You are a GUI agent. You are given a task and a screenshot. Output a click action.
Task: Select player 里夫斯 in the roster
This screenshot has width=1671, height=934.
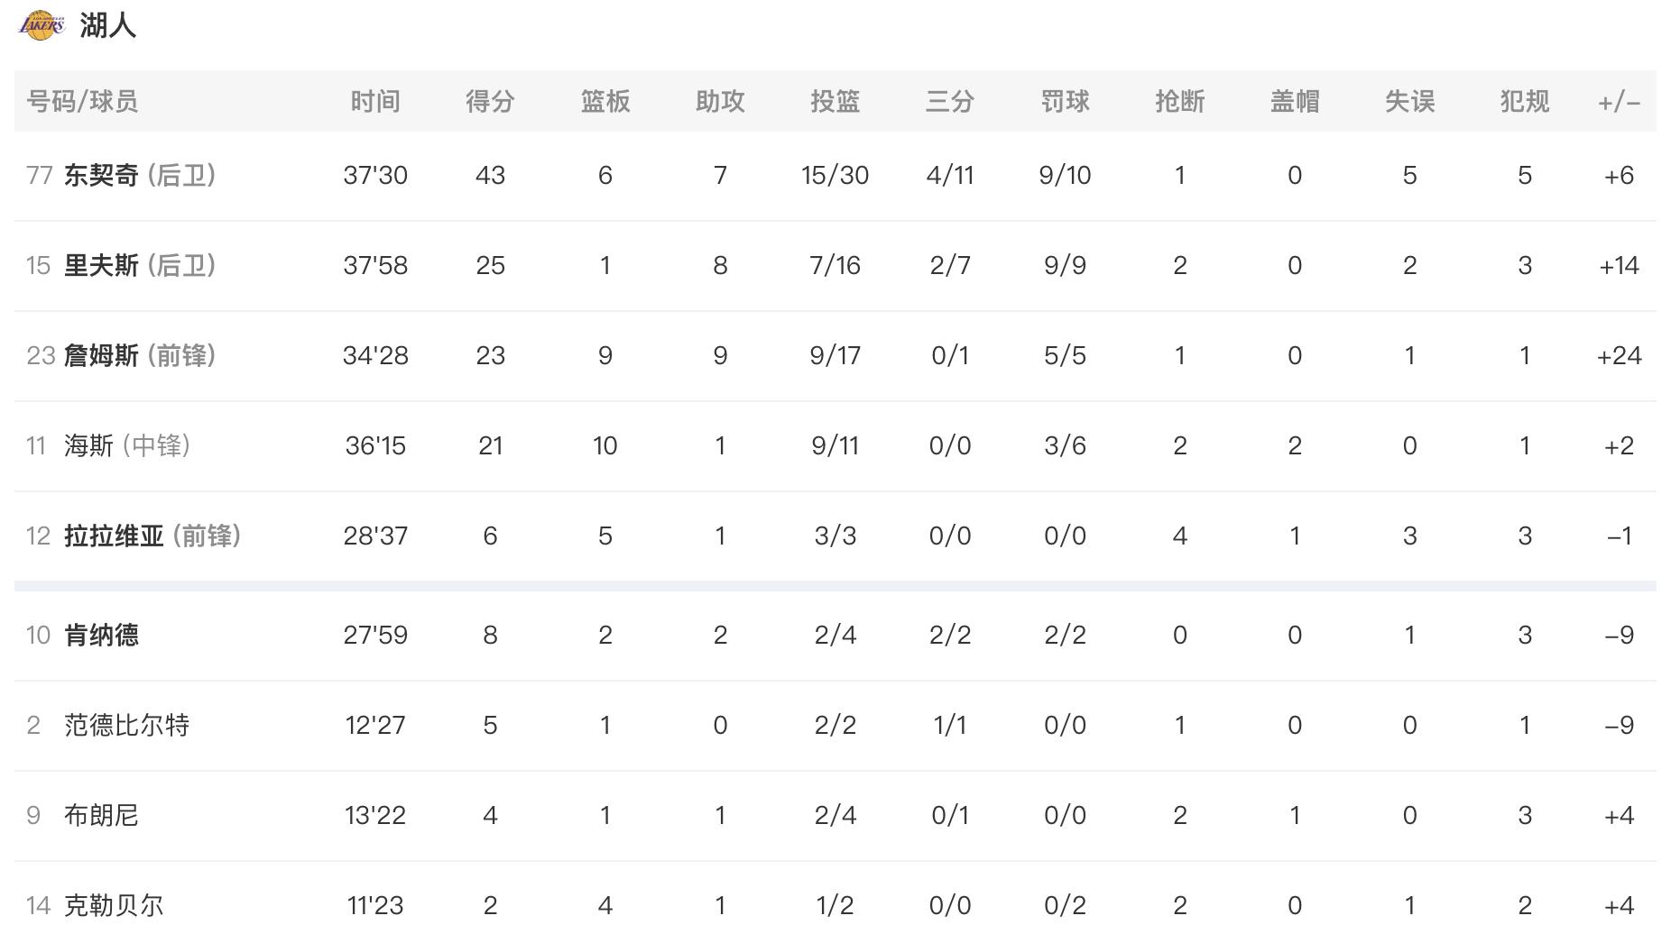[101, 265]
